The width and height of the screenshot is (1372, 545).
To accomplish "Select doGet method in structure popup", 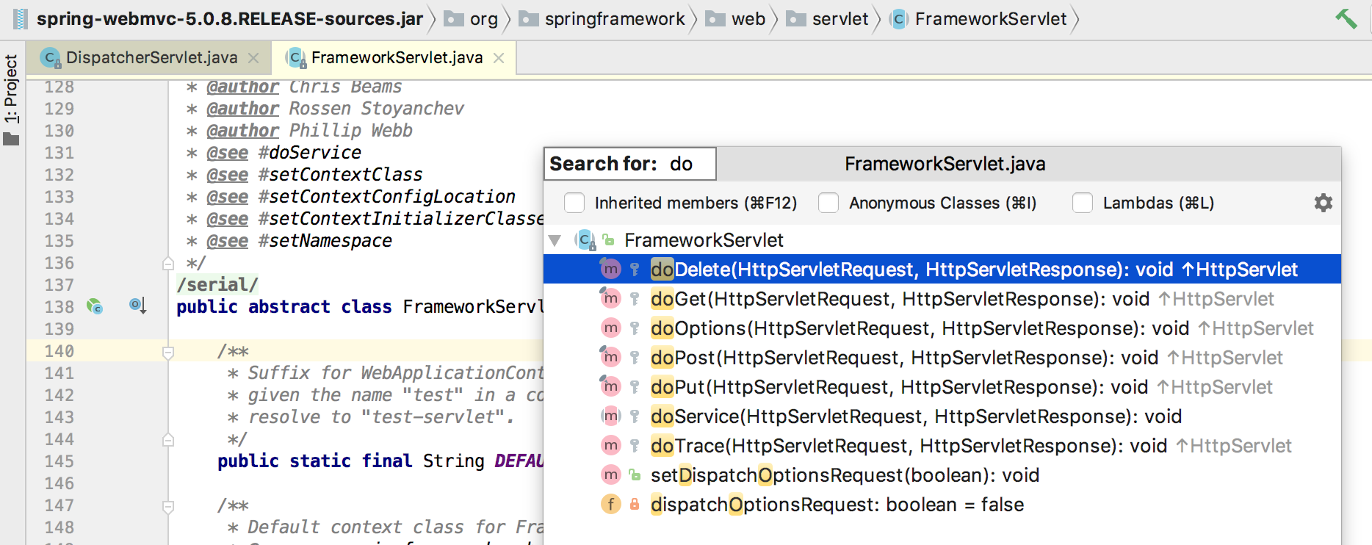I will click(x=942, y=299).
